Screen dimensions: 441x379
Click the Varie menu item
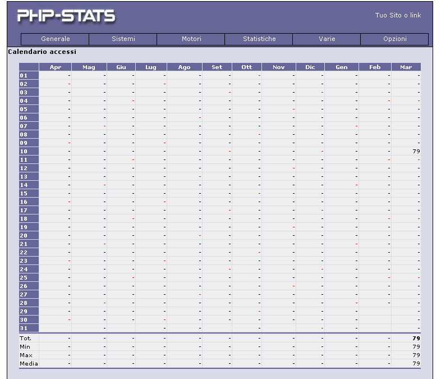pos(327,39)
